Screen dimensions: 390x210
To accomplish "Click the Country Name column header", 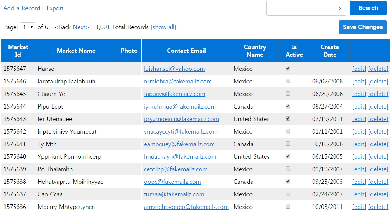I will pos(255,51).
